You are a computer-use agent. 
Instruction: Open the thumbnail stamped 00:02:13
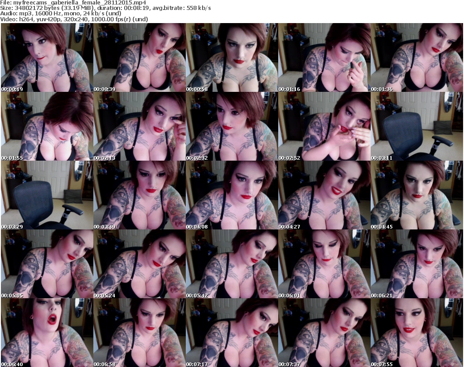pyautogui.click(x=140, y=126)
